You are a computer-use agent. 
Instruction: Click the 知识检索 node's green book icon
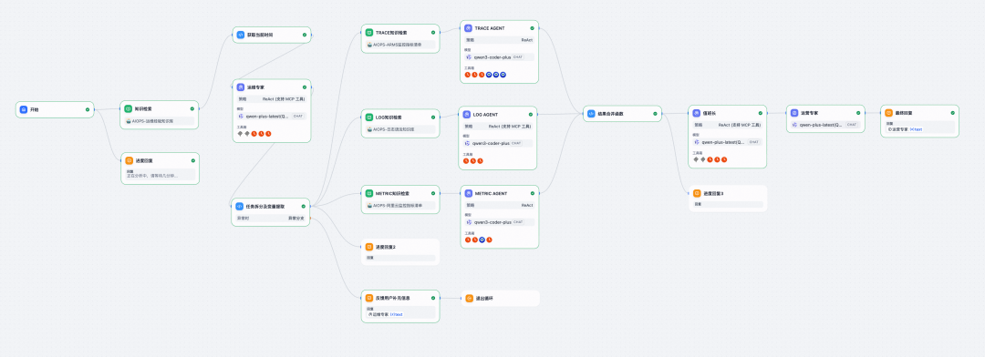(x=129, y=108)
